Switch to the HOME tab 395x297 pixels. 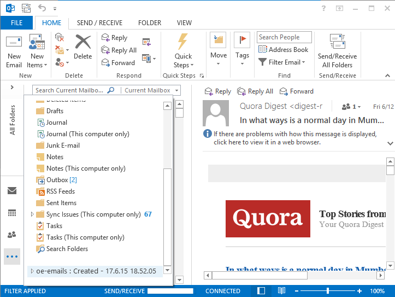[52, 23]
